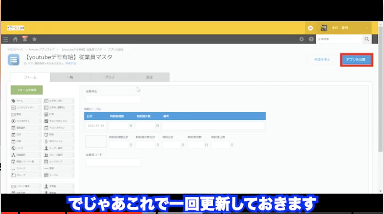Click the home icon in toolbar

(x=15, y=39)
